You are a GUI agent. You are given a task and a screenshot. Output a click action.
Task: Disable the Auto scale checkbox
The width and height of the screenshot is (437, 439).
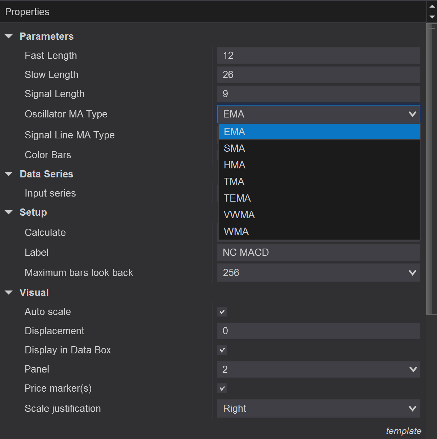point(222,311)
